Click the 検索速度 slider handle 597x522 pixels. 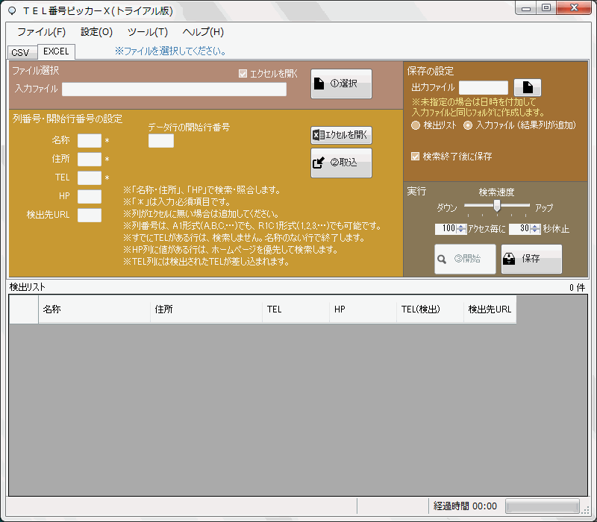496,206
